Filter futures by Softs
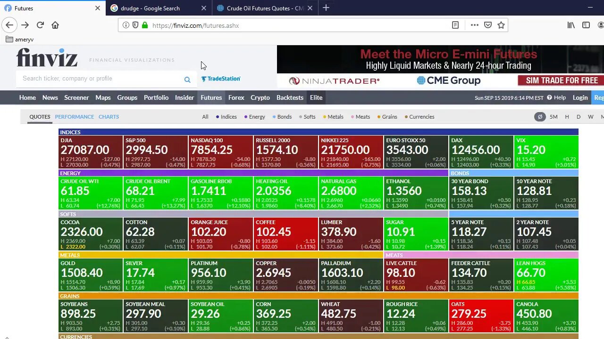The image size is (604, 339). point(307,117)
